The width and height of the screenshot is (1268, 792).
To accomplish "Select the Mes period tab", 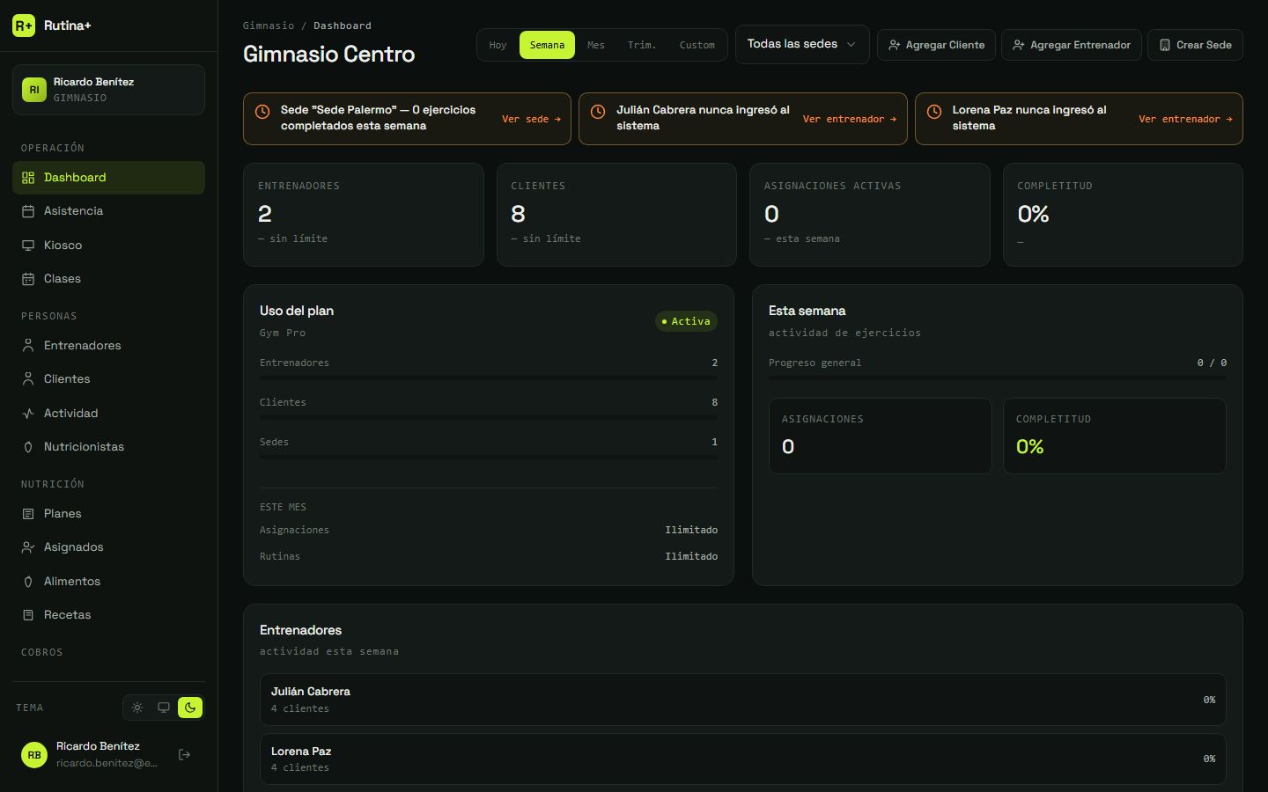I will tap(596, 45).
